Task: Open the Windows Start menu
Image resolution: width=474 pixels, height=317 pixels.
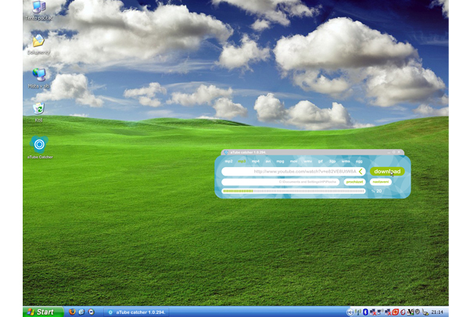Action: point(43,312)
